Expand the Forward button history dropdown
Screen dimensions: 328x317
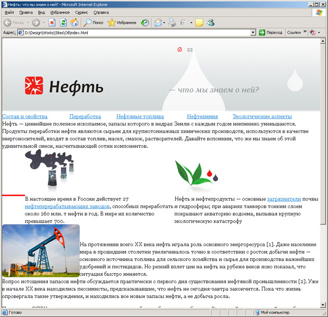pos(44,22)
